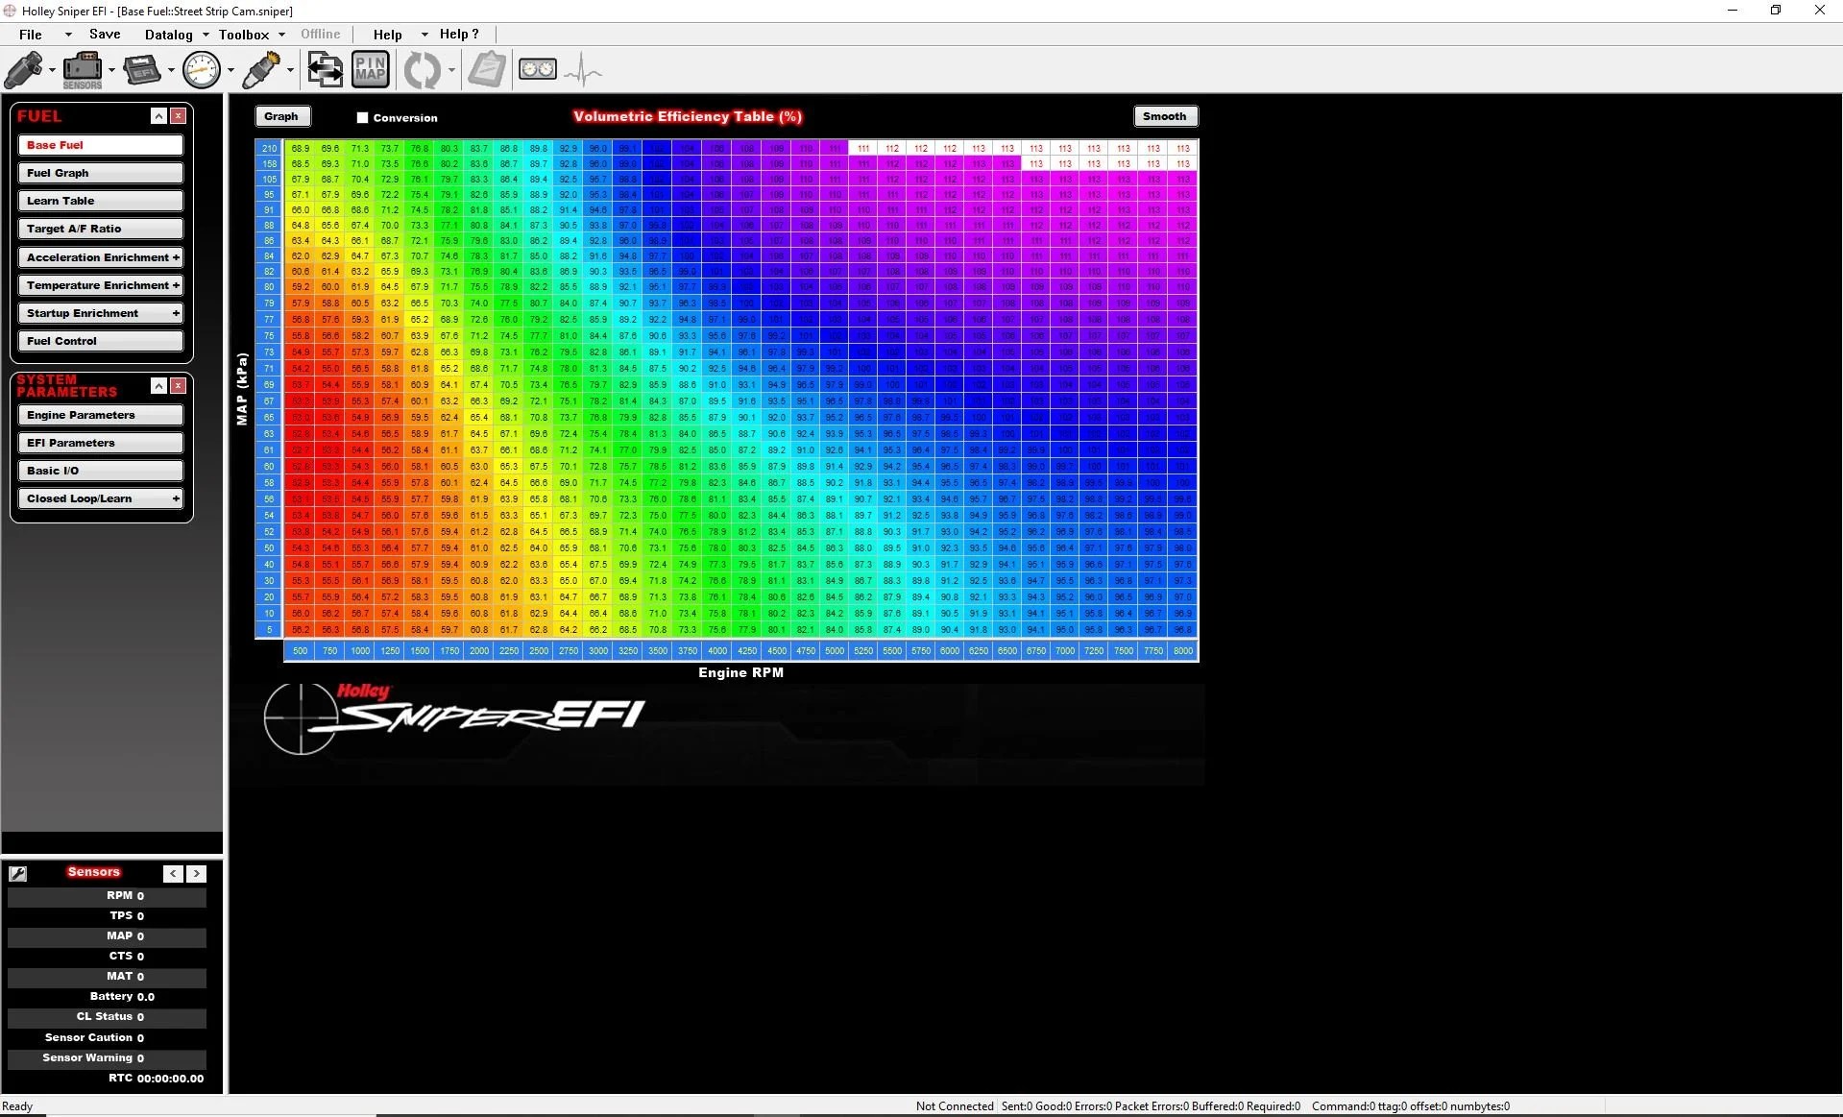
Task: Click the circular sync arrows icon
Action: click(x=422, y=70)
